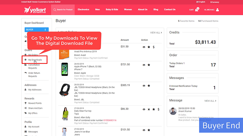Open My Addresses page

coord(35,90)
